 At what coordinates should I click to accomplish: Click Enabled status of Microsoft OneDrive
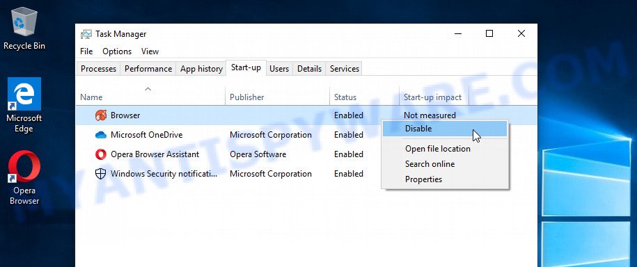[x=349, y=135]
